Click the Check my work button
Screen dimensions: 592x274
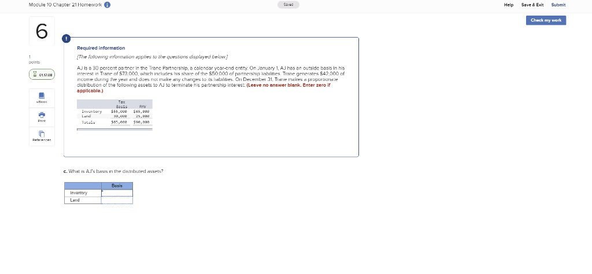pos(546,20)
